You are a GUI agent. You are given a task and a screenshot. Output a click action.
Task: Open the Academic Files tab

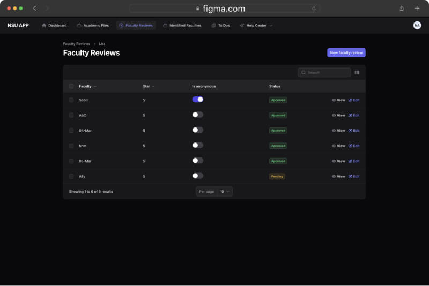coord(93,25)
